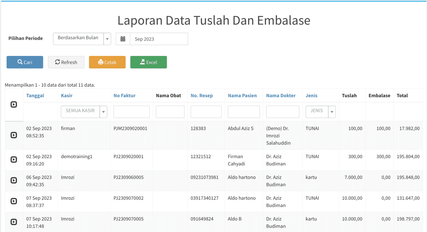Expand row for invoice PJ2309060005

click(x=14, y=180)
